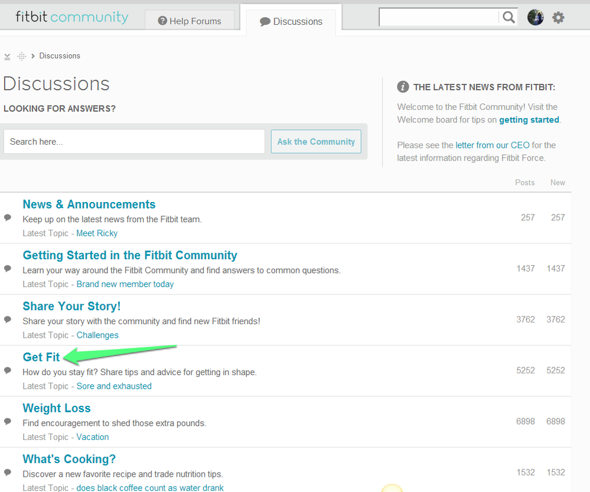Viewport: 590px width, 492px height.
Task: Open 'does black coffee count as water drank'
Action: pos(150,488)
